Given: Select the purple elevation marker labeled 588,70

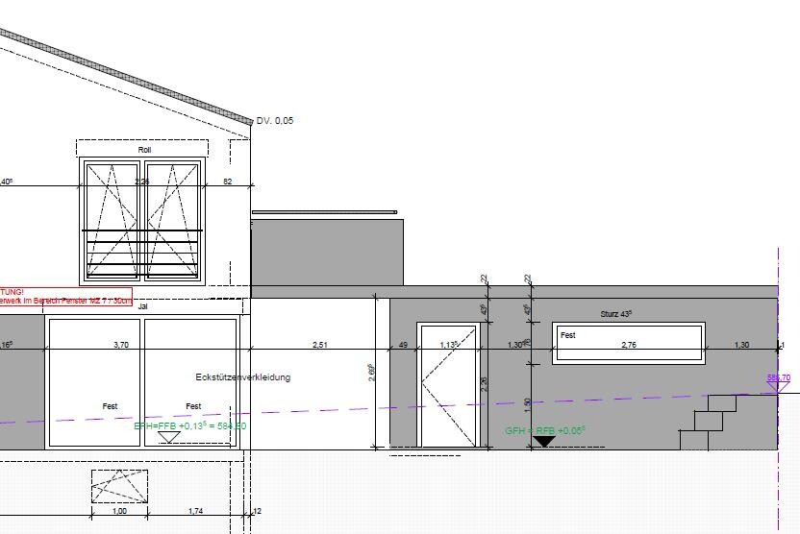Looking at the screenshot, I should (x=778, y=378).
